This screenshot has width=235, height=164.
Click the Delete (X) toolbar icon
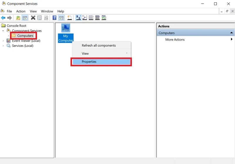[x=33, y=18]
